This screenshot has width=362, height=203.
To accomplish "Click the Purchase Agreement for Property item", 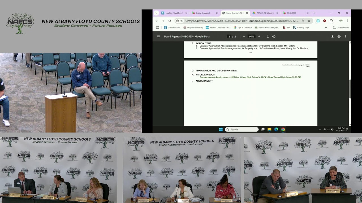I will point(254,48).
